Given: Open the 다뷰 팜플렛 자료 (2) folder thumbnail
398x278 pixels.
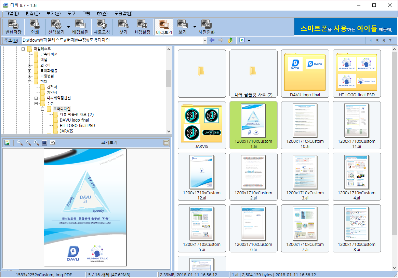Looking at the screenshot, I should click(253, 73).
